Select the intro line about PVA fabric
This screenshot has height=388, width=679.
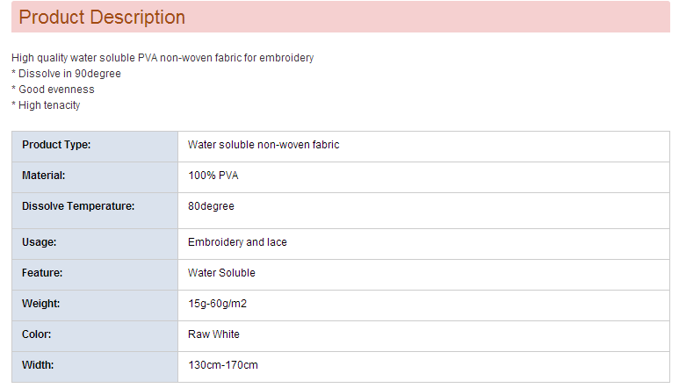point(163,58)
